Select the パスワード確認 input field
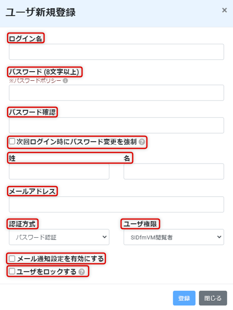The image size is (233, 310). (x=116, y=126)
